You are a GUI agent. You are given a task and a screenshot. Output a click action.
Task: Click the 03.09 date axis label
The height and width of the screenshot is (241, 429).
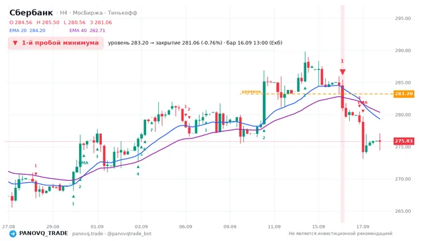click(141, 226)
